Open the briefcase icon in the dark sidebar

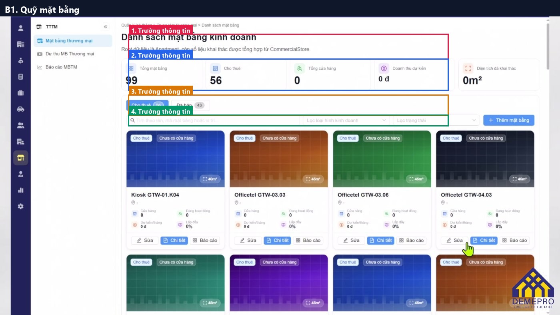[x=20, y=93]
